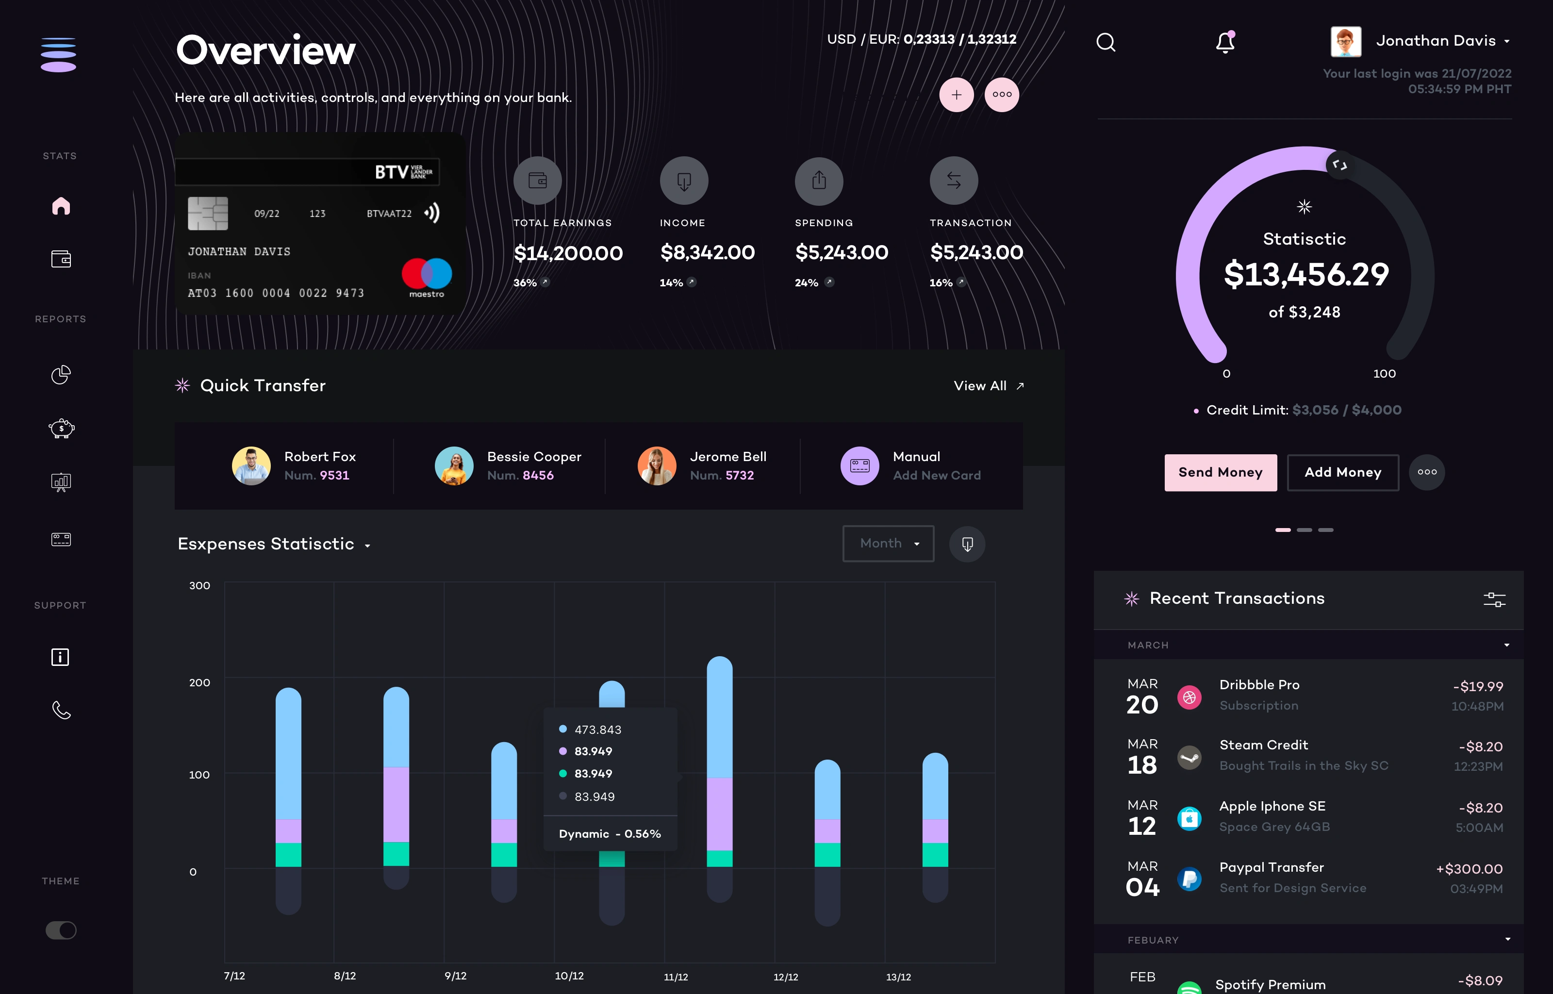Collapse the MARCH transactions section
This screenshot has height=994, width=1553.
pos(1506,645)
